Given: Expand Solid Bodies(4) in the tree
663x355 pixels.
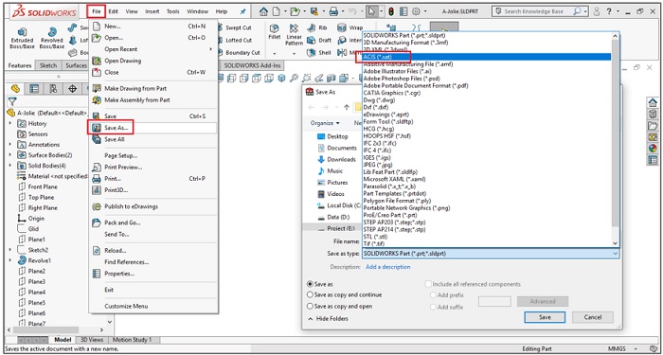Looking at the screenshot, I should click(10, 166).
